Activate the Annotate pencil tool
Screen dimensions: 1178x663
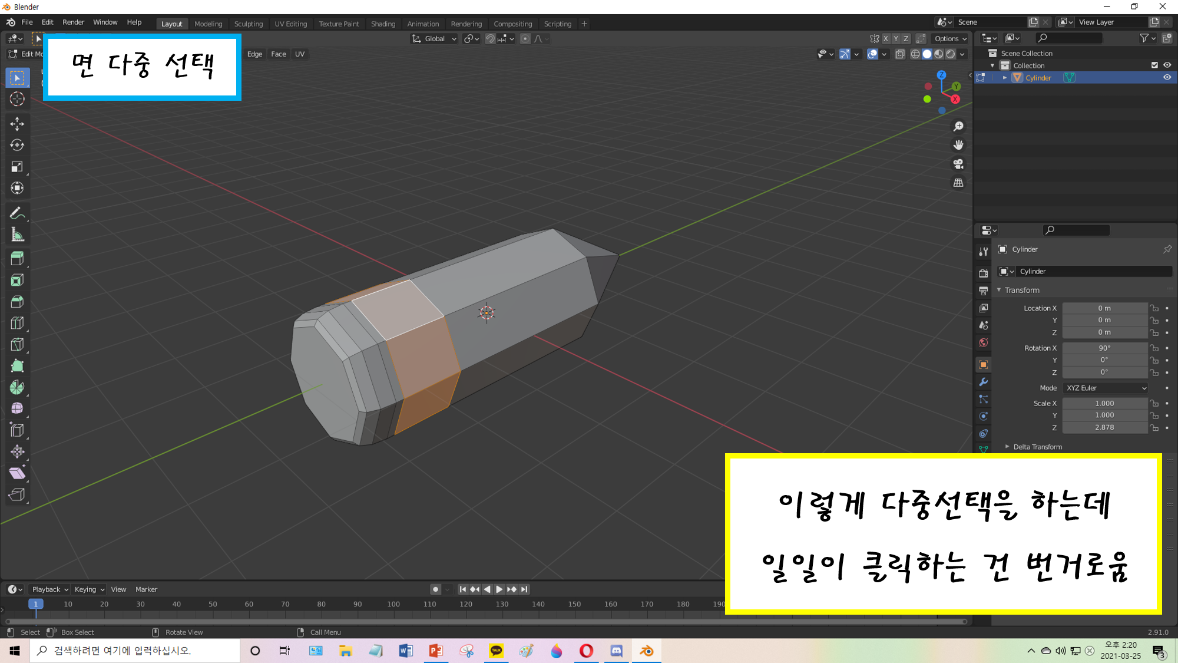pyautogui.click(x=17, y=213)
